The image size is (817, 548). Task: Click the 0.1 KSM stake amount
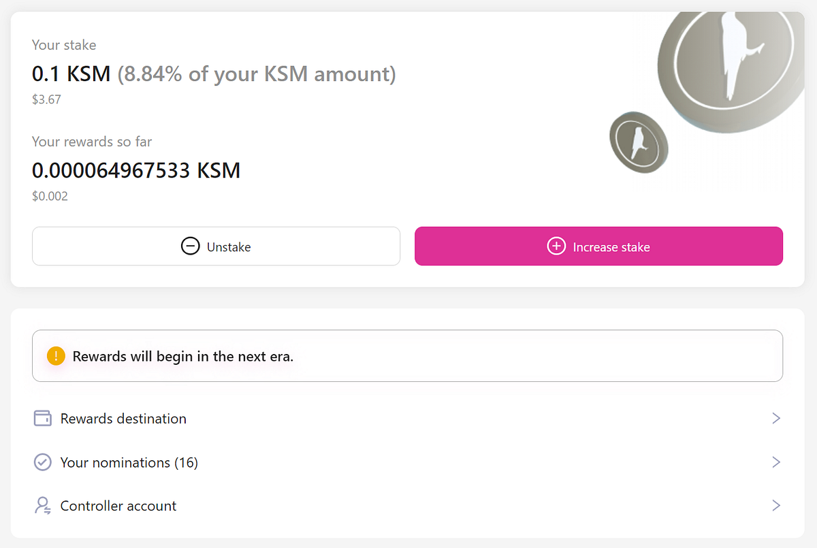pos(71,74)
